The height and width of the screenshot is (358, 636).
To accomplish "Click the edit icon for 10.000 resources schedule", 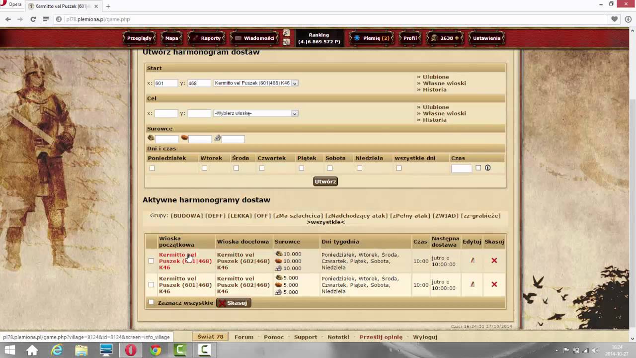I will coord(472,260).
